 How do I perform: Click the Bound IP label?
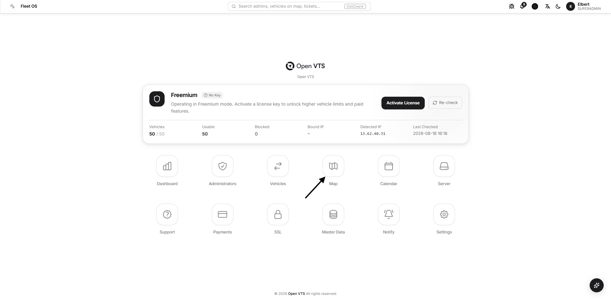(316, 127)
